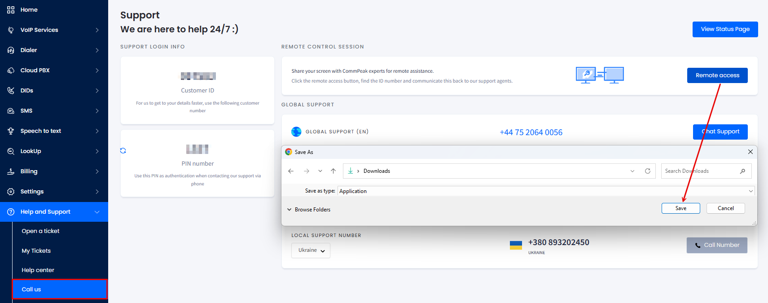Click the blurred Customer ID value
The width and height of the screenshot is (768, 303).
pyautogui.click(x=198, y=76)
